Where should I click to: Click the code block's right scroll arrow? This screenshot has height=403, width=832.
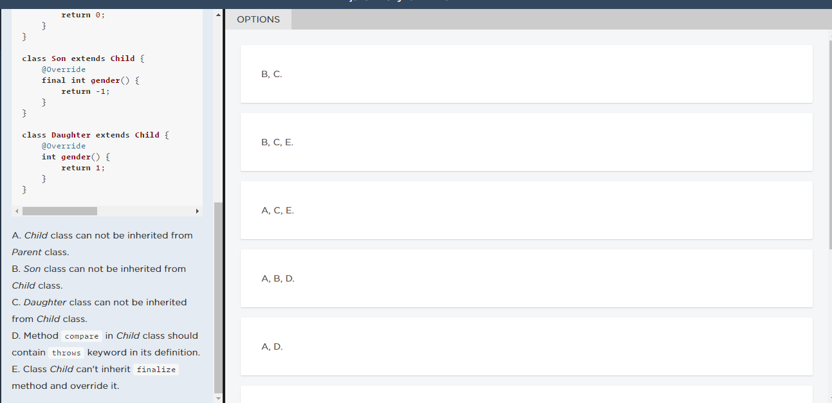(x=198, y=211)
